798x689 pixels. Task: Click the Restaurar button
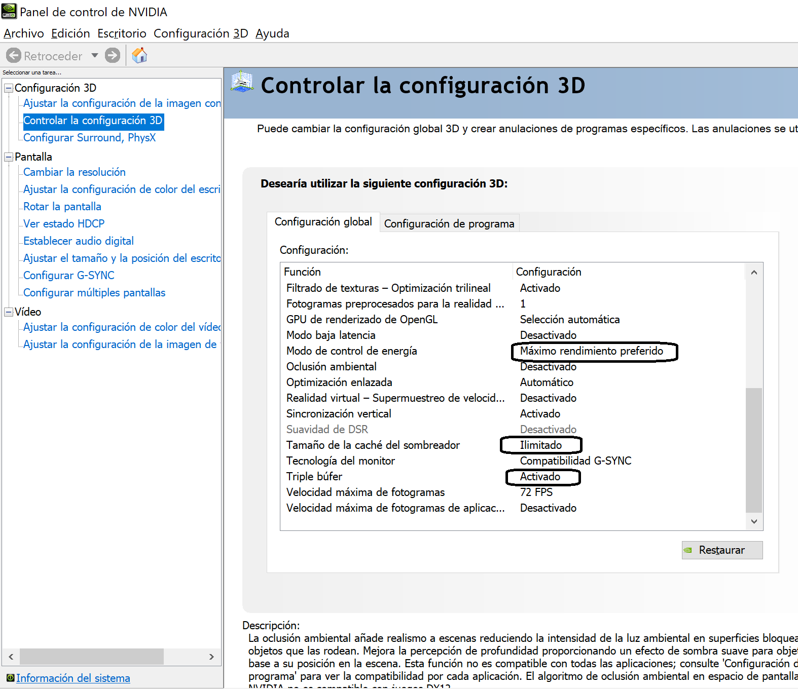(x=722, y=550)
